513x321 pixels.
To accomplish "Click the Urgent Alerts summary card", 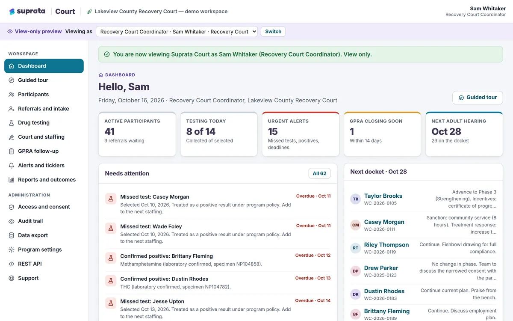I will point(301,134).
